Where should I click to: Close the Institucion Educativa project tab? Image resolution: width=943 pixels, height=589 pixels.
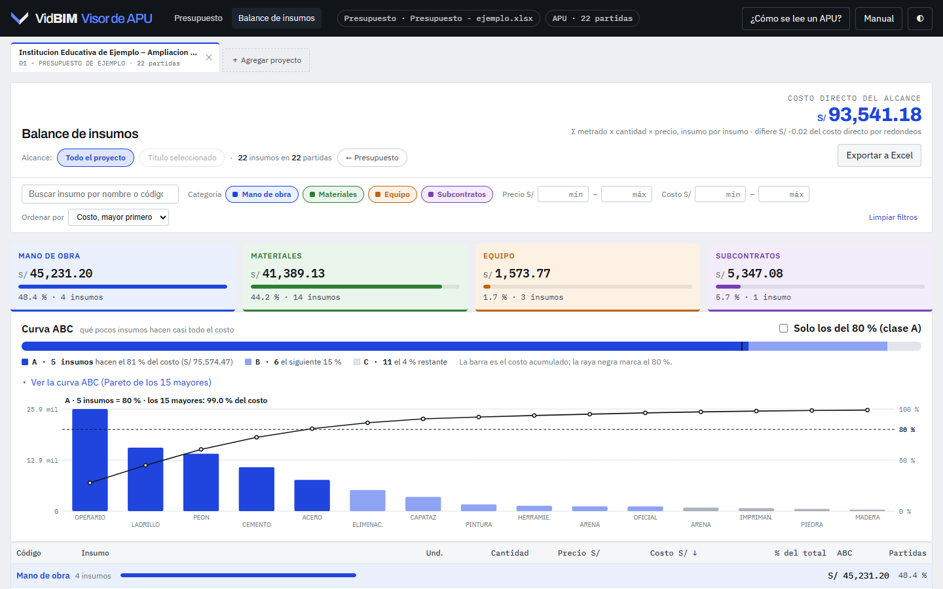[209, 58]
